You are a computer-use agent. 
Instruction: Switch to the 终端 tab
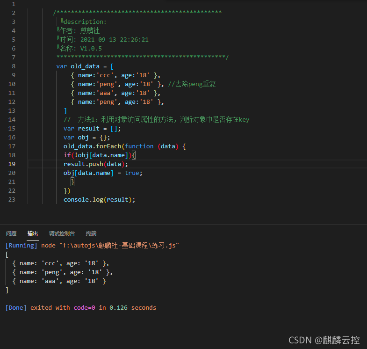click(91, 233)
